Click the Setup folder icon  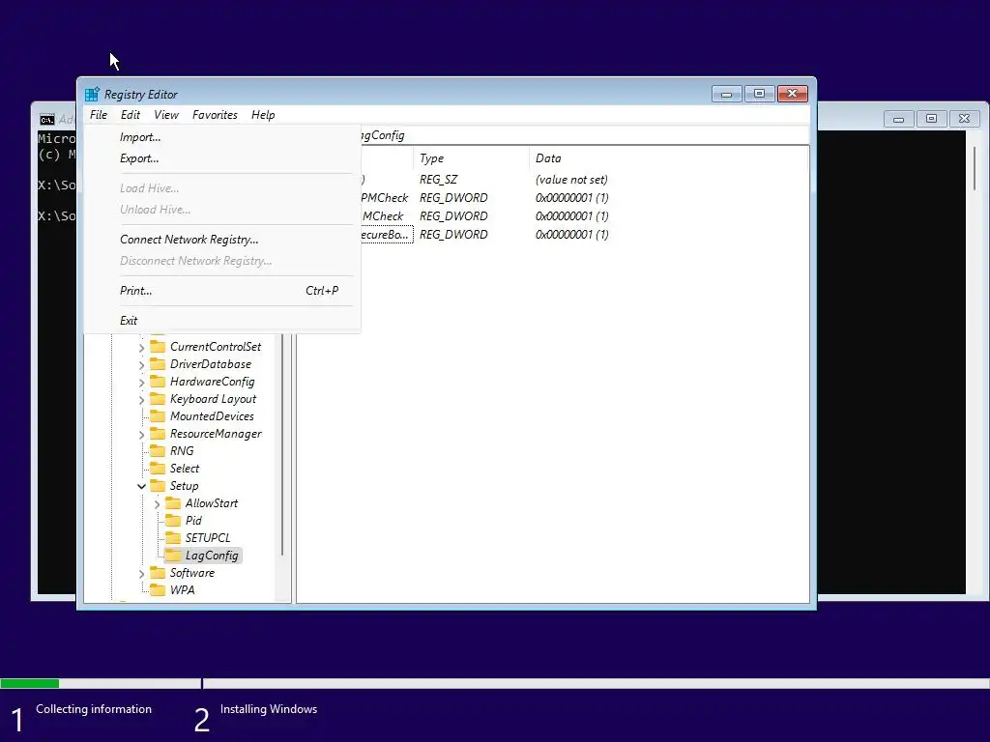tap(158, 486)
